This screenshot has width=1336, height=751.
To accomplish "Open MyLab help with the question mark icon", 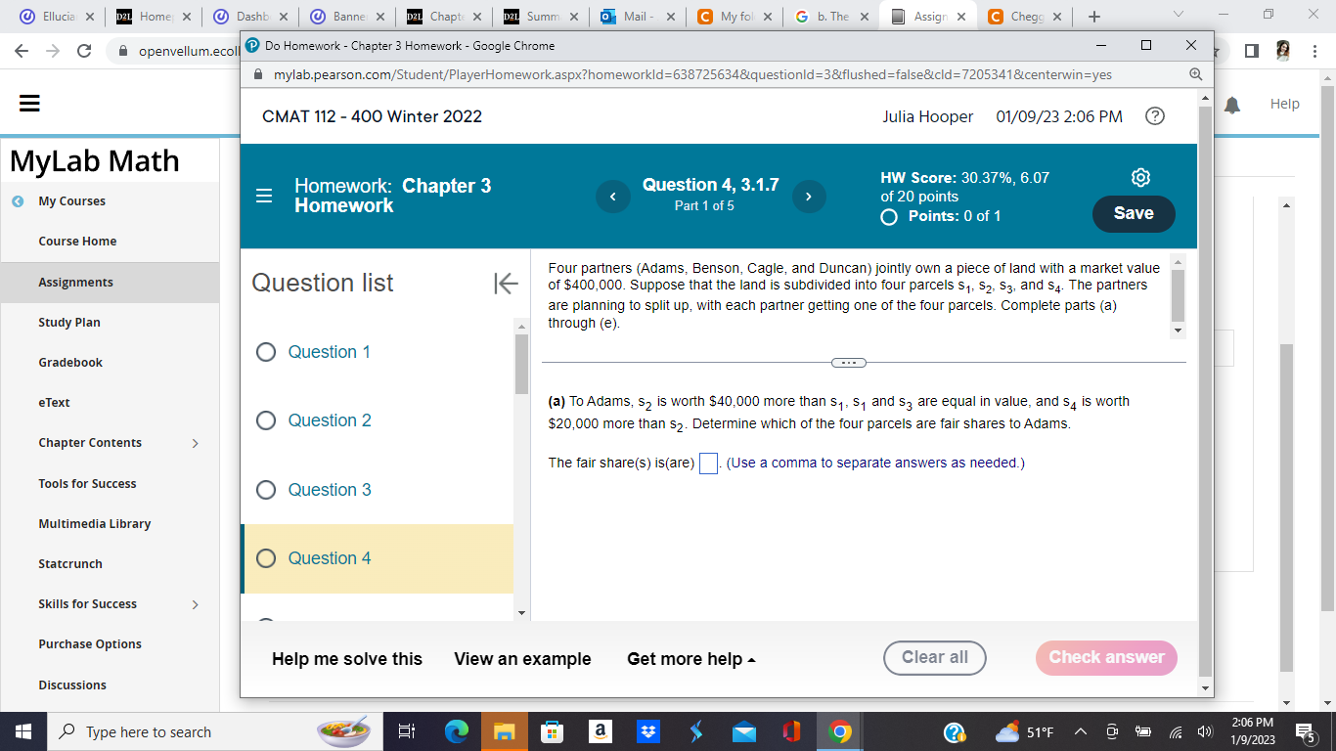I will [x=1155, y=115].
